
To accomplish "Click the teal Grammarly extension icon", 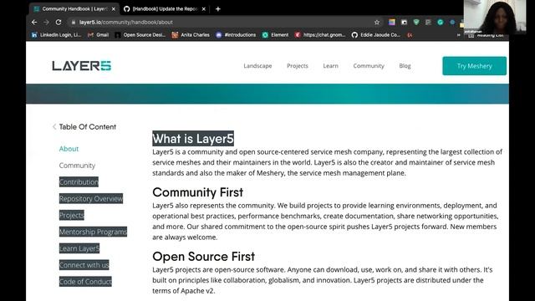I will (x=441, y=23).
